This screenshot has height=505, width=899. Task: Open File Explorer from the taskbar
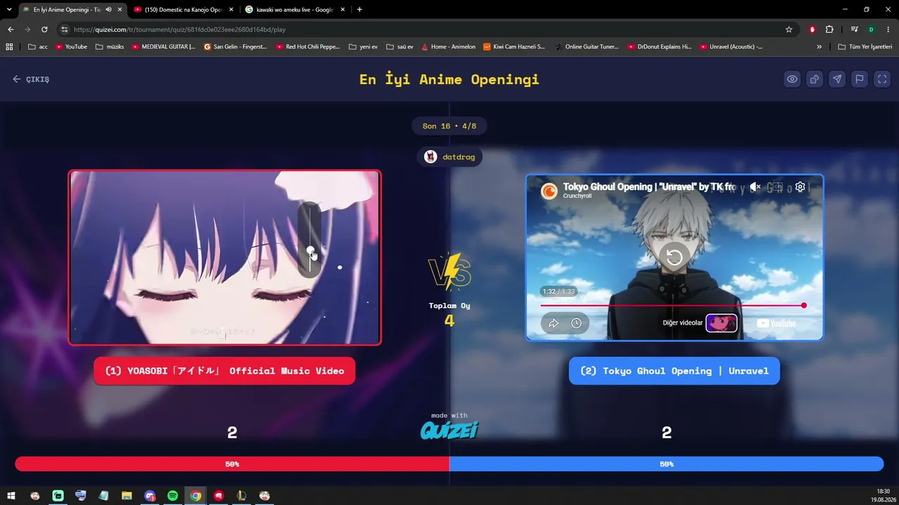point(126,496)
